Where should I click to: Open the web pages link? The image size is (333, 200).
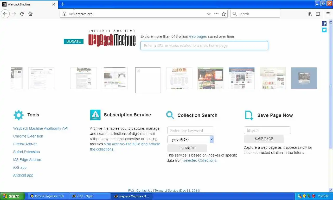click(198, 36)
